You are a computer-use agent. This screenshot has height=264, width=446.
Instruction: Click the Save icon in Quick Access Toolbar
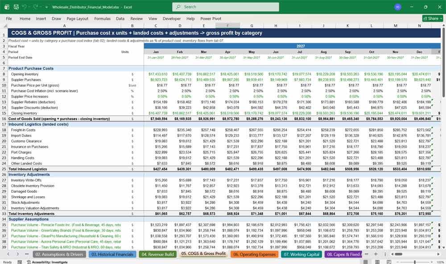[16, 7]
